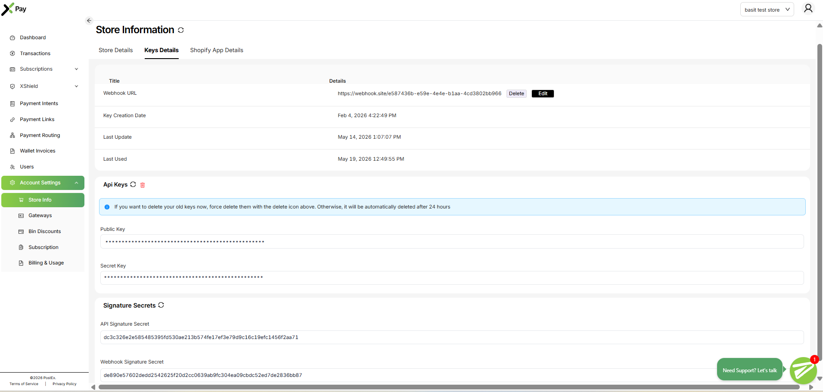Click the Secret Key field
823x392 pixels.
(452, 278)
